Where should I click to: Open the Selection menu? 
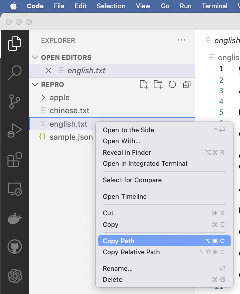pyautogui.click(x=111, y=6)
